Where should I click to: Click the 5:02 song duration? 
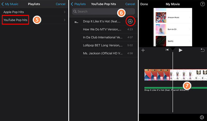[x=130, y=46]
